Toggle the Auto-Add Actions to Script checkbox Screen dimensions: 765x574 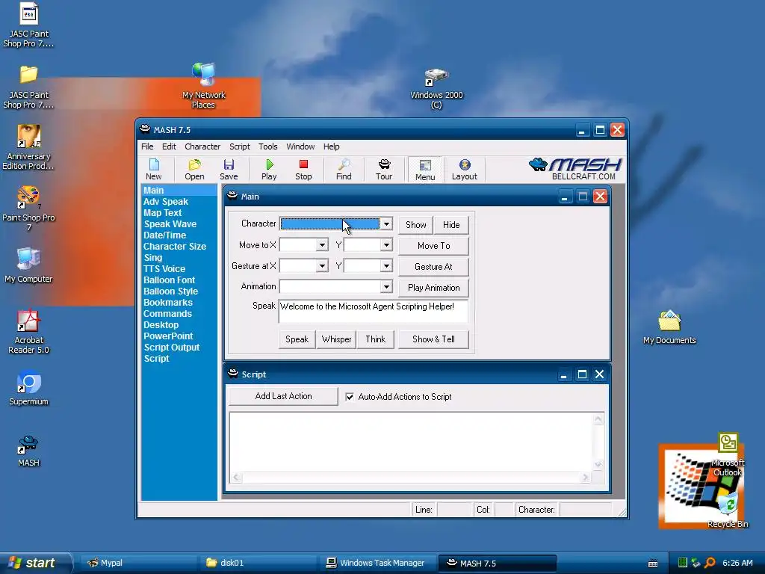pos(350,397)
